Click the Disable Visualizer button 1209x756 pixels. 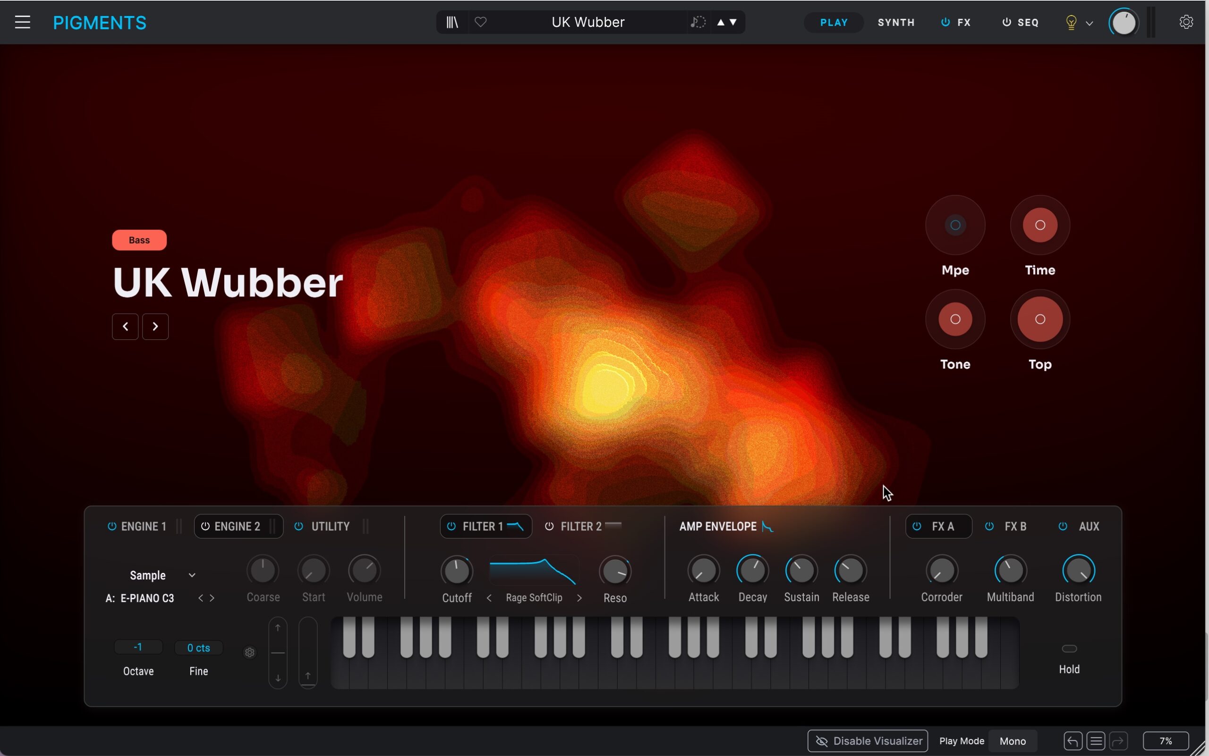pos(867,741)
